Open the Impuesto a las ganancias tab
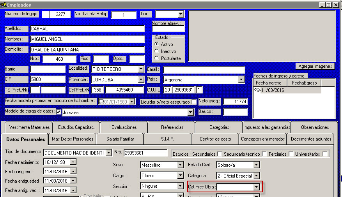342x197 pixels. click(266, 127)
